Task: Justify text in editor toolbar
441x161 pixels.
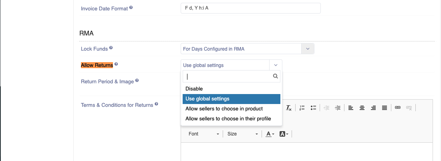Action: [x=385, y=108]
